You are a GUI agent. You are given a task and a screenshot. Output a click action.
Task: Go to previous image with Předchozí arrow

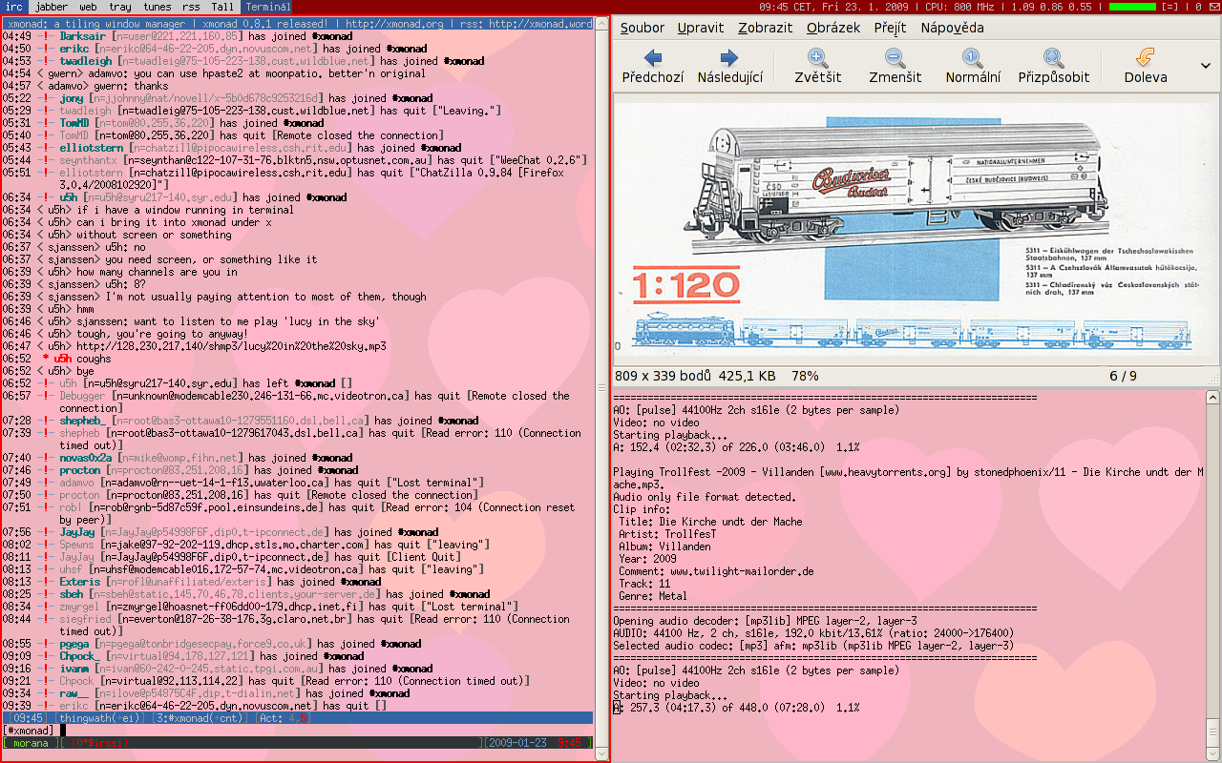point(653,67)
